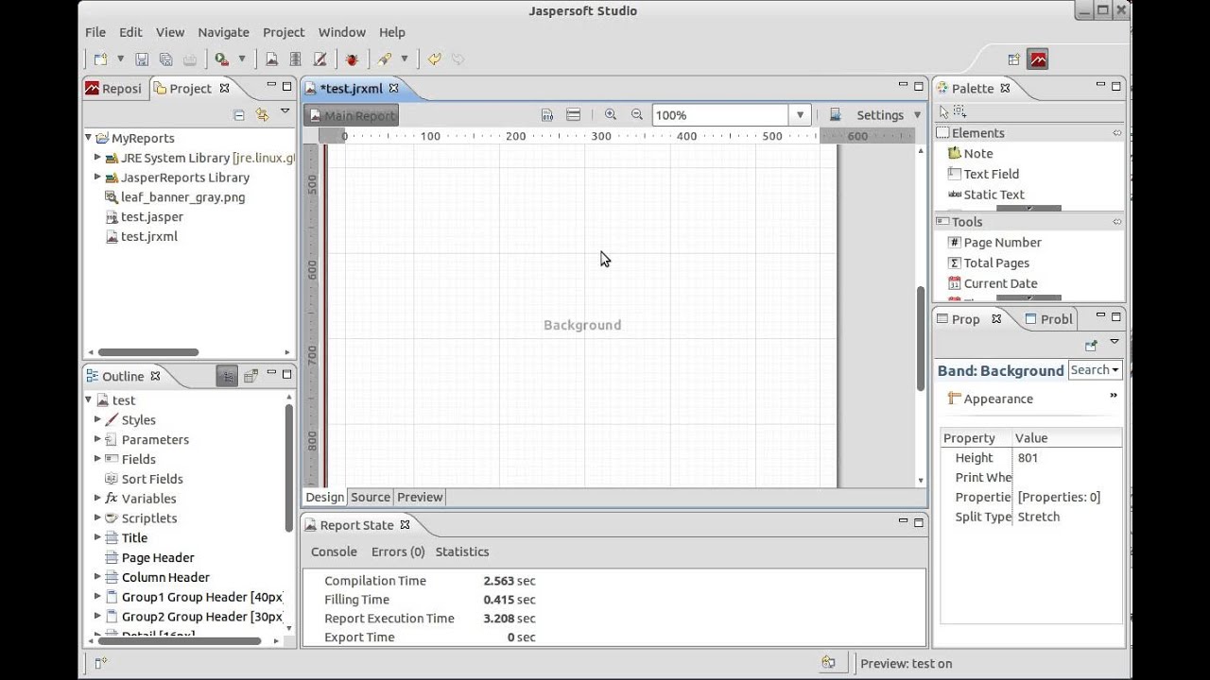The height and width of the screenshot is (680, 1210).
Task: Switch to the Source tab
Action: tap(371, 497)
